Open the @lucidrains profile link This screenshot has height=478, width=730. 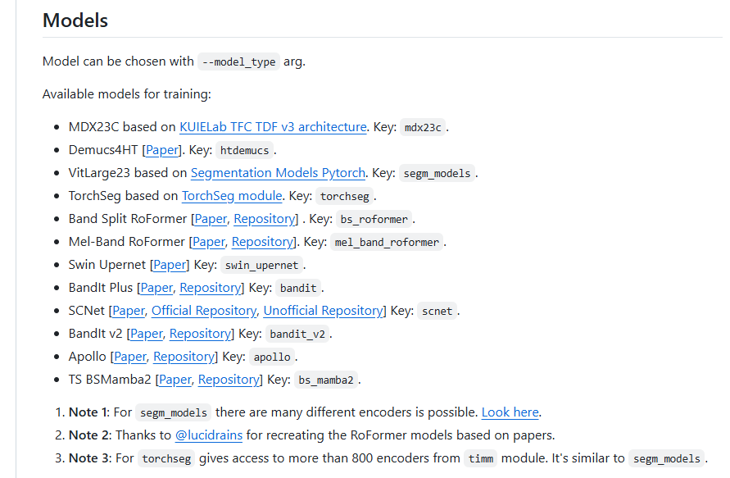tap(208, 435)
